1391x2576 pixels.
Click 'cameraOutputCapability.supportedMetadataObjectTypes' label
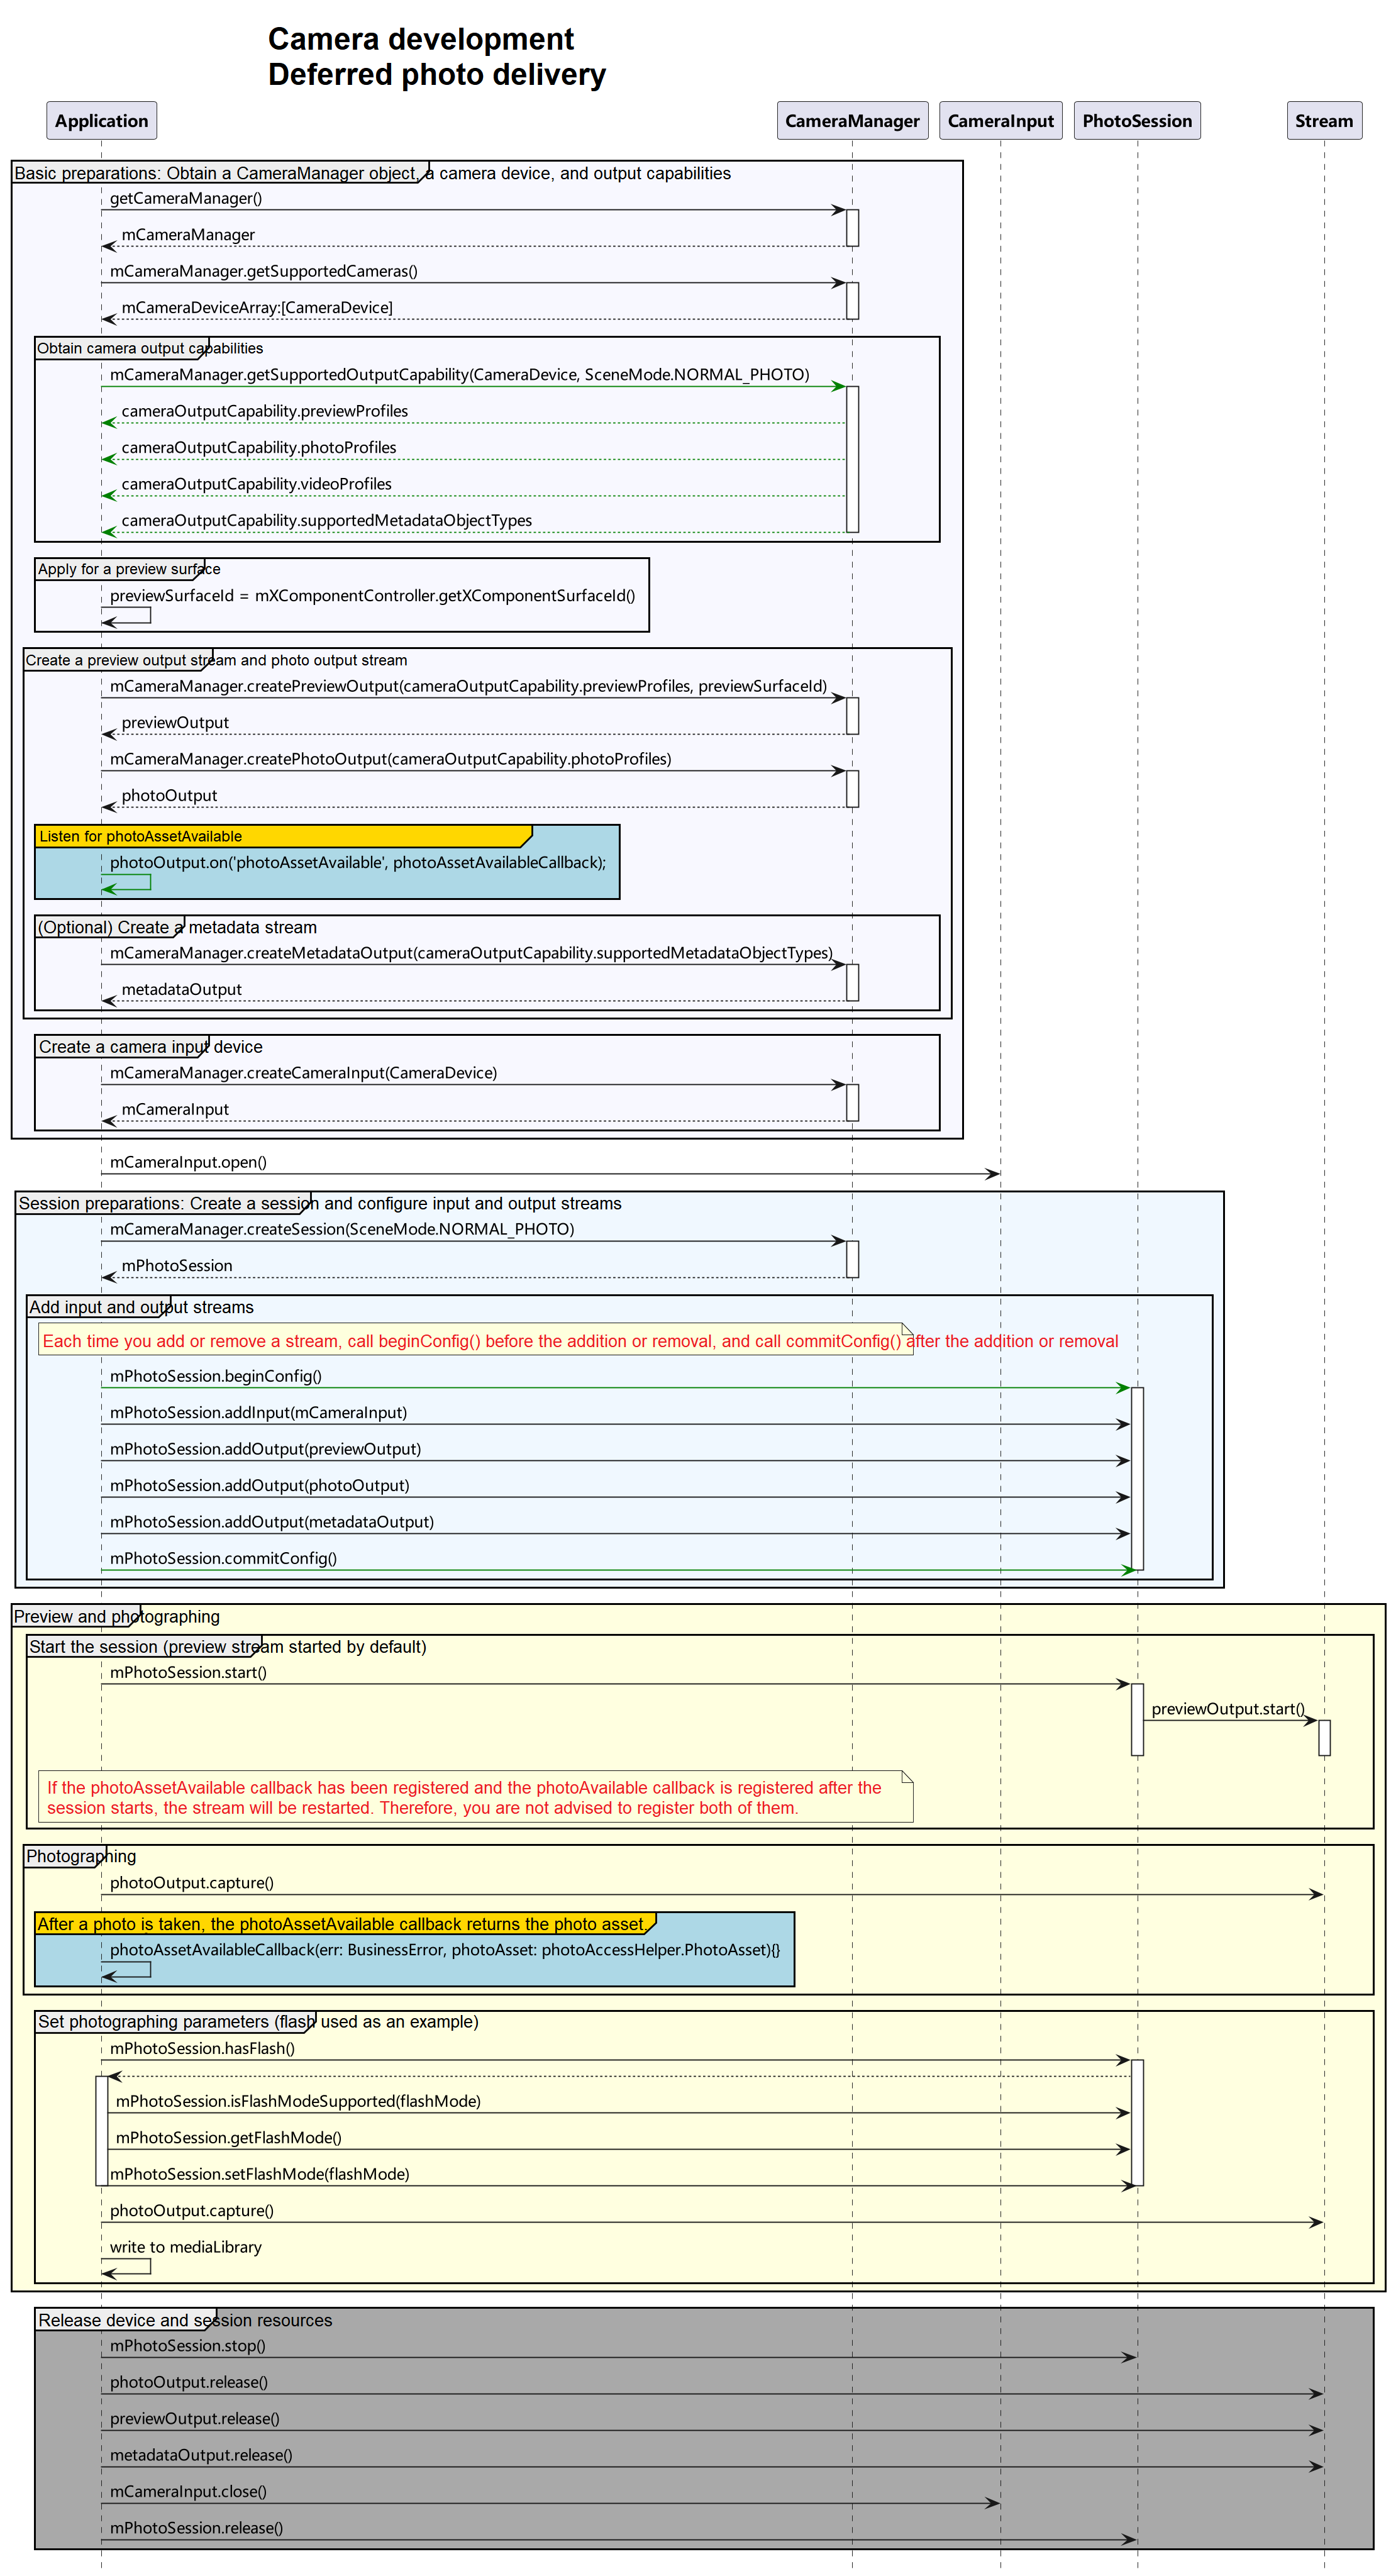pyautogui.click(x=327, y=520)
